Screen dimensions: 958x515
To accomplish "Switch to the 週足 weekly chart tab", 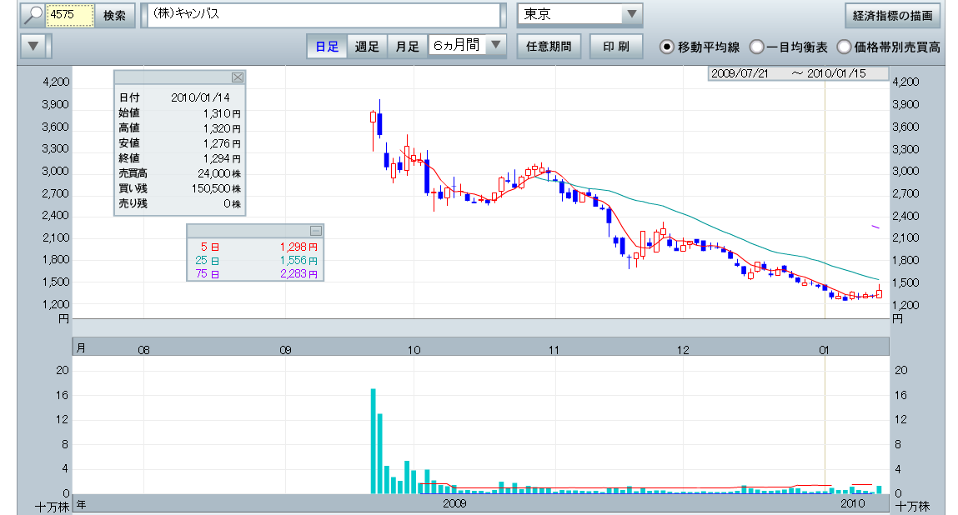I will pyautogui.click(x=367, y=47).
